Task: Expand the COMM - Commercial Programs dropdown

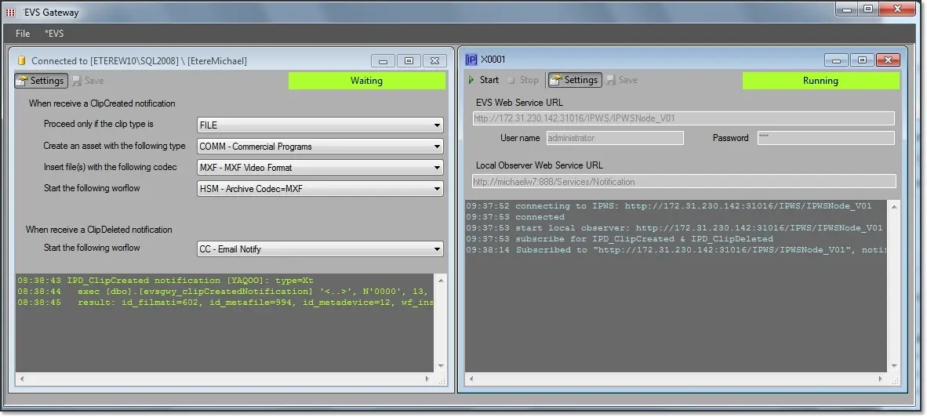Action: pos(319,147)
